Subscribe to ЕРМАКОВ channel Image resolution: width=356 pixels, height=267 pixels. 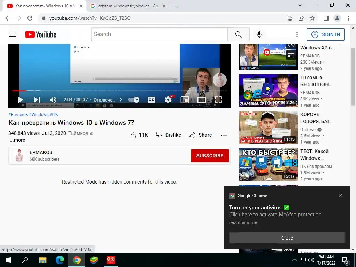coord(210,156)
